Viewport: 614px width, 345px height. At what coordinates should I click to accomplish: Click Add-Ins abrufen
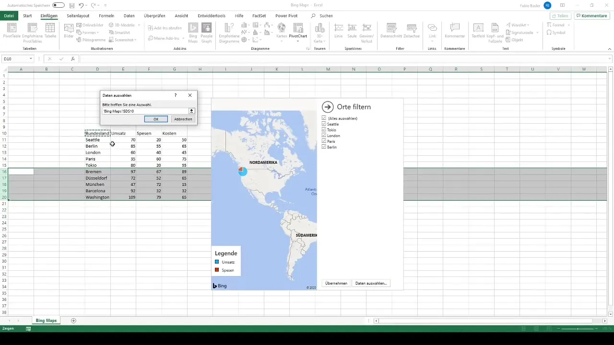point(165,28)
